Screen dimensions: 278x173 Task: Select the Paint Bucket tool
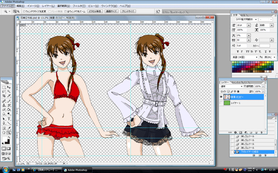[x=9, y=110]
